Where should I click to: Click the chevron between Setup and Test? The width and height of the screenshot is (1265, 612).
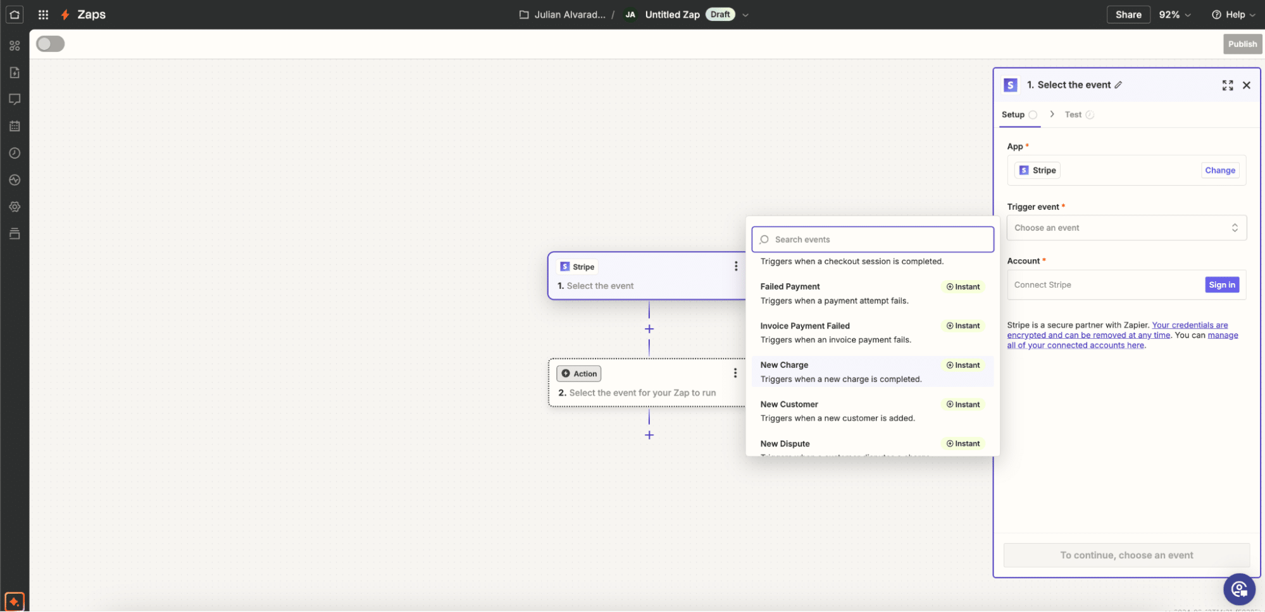1052,114
